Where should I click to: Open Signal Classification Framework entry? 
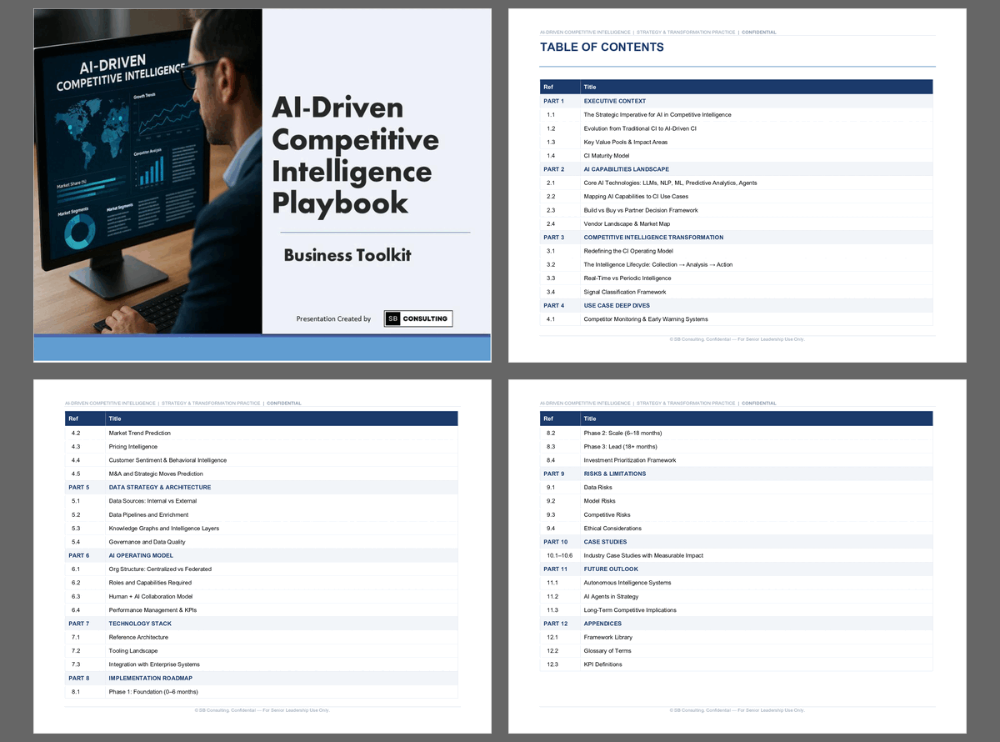(624, 292)
